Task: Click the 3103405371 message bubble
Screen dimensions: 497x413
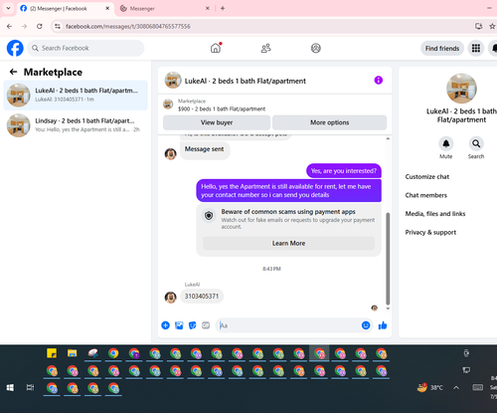Action: pos(202,297)
